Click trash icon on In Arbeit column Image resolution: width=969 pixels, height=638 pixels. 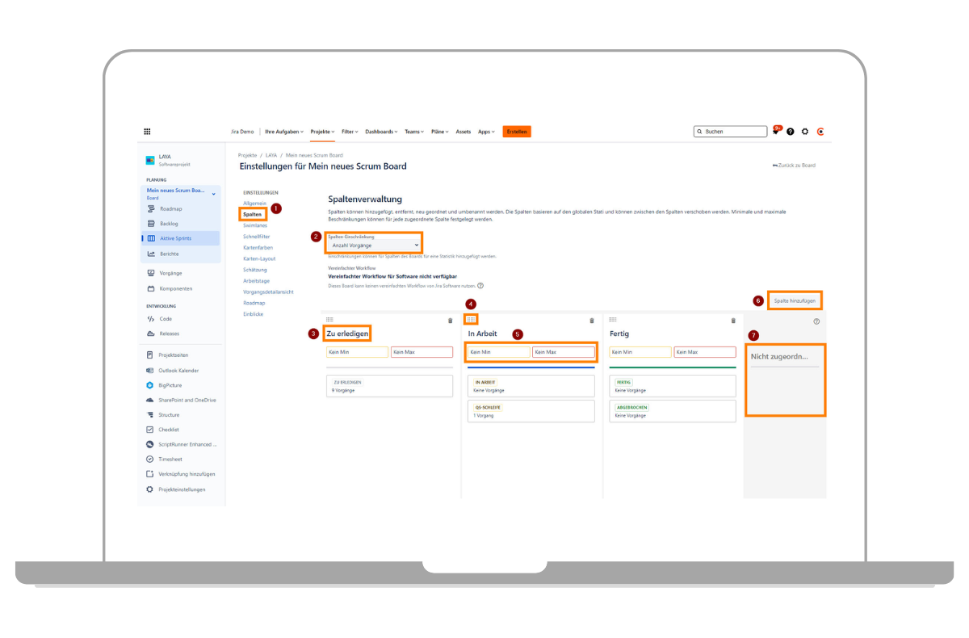[x=592, y=321]
